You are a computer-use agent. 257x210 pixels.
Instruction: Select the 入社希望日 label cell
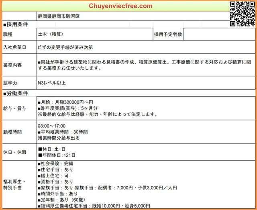(14, 47)
